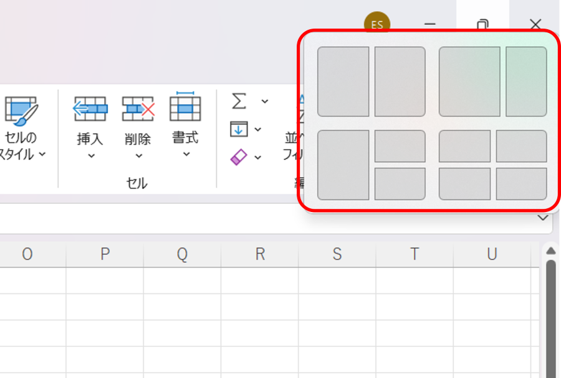Click the vertical scrollbar up arrow
The height and width of the screenshot is (378, 561).
pyautogui.click(x=550, y=251)
